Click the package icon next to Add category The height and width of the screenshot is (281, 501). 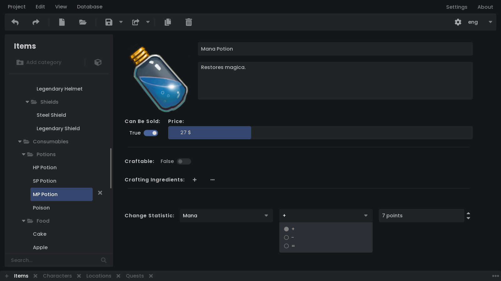tap(98, 62)
